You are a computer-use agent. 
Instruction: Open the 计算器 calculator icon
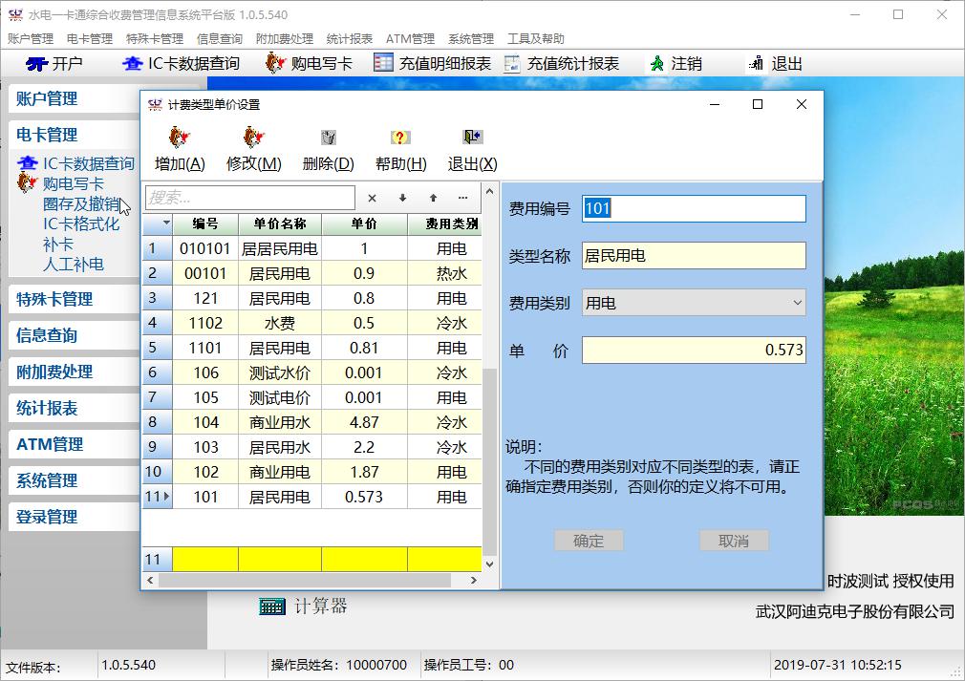(x=272, y=607)
